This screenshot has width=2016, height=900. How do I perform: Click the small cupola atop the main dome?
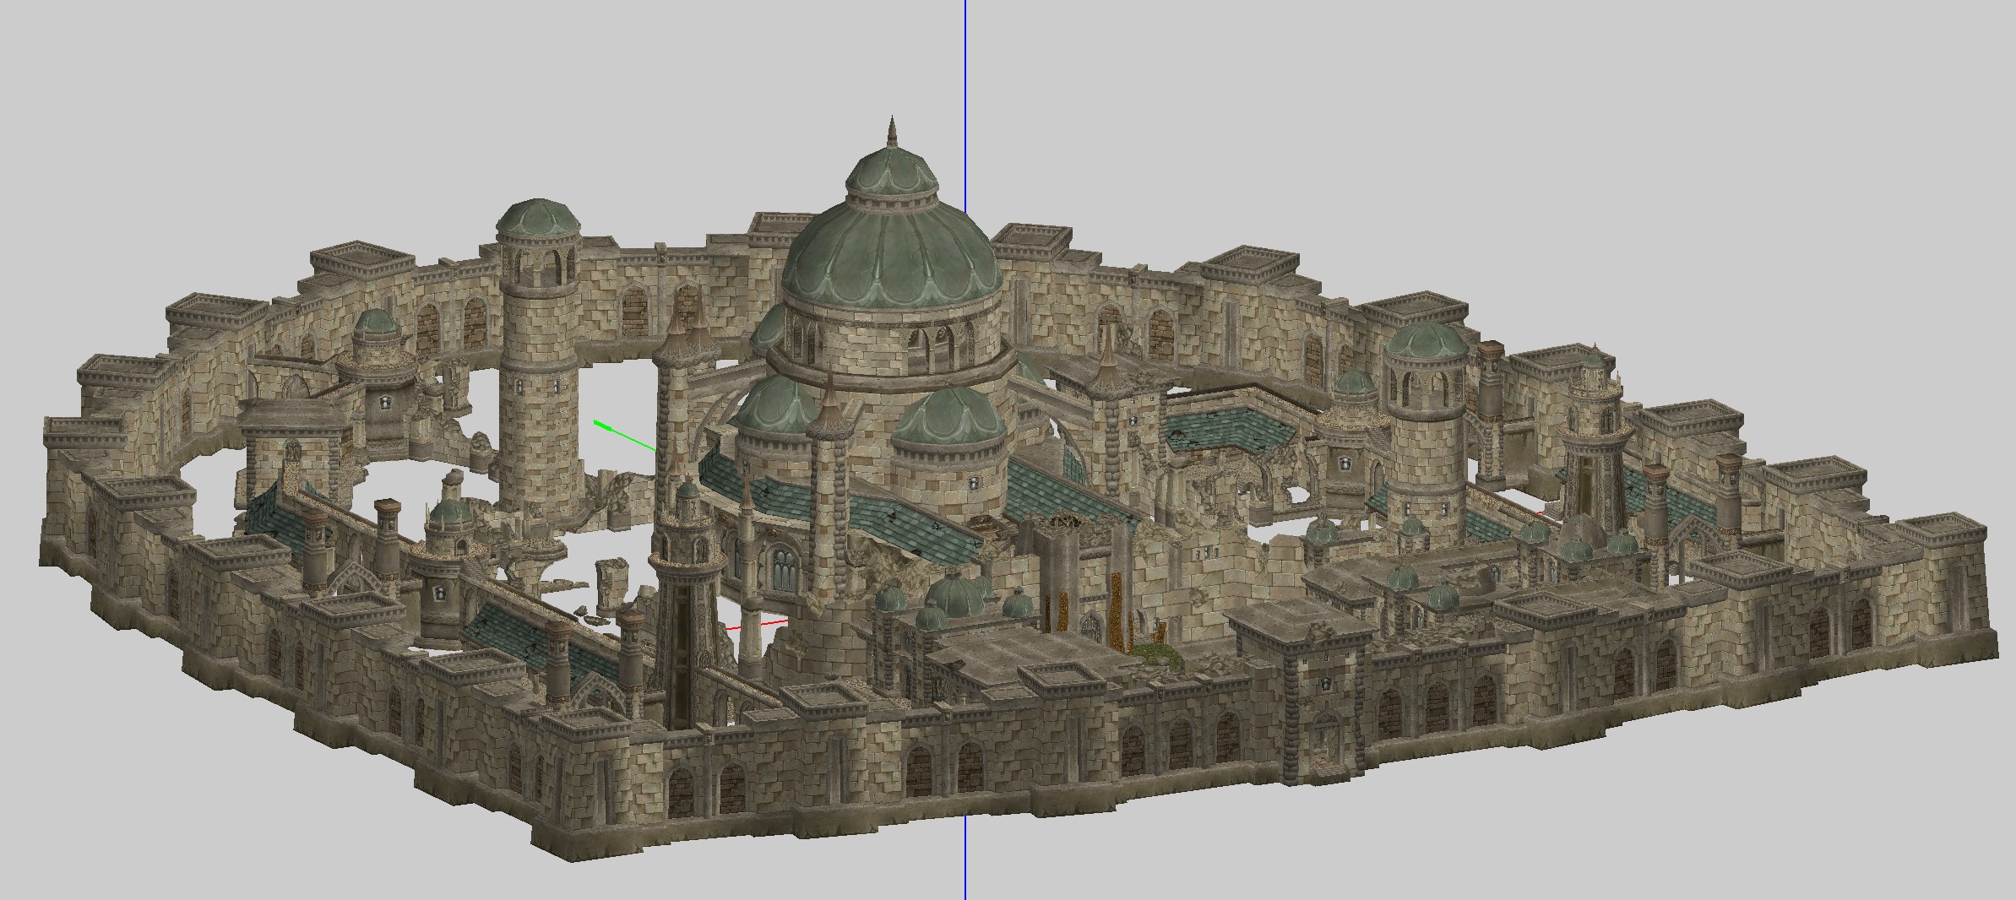(x=893, y=173)
